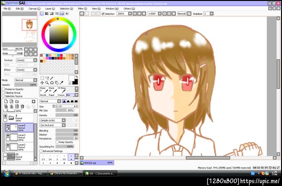This screenshot has width=282, height=186.
Task: Toggle the RGB slider panel icon
Action: [x=47, y=14]
